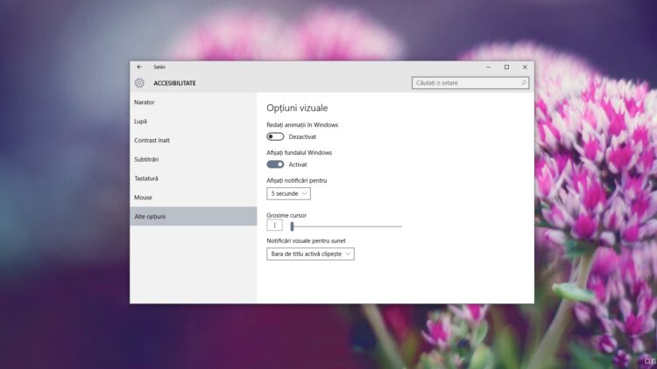Click the Căutați o setare search field

[466, 83]
